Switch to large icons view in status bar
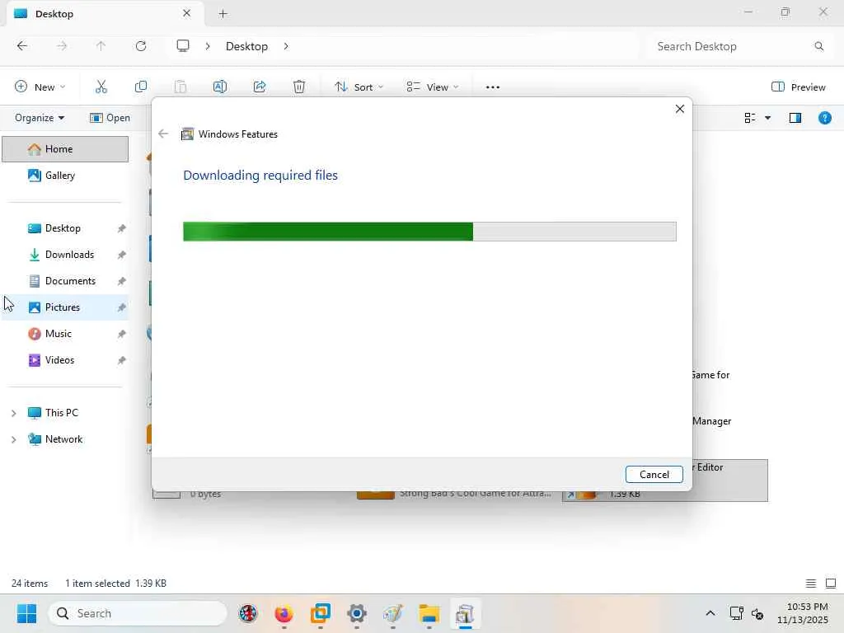Screen dimensions: 844x633 tap(831, 583)
